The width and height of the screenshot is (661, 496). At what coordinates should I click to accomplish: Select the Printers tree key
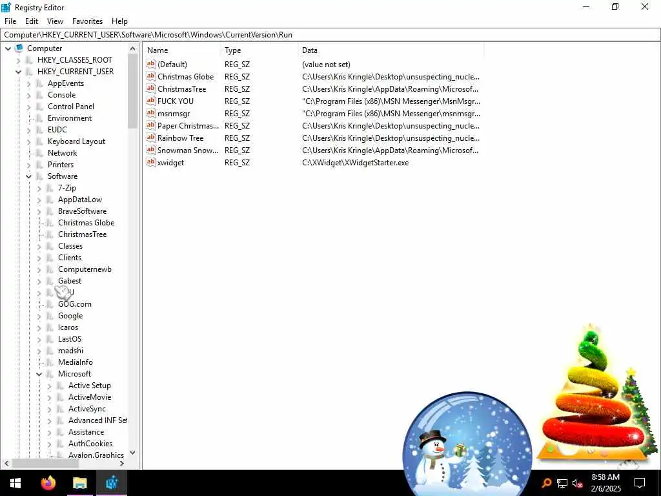[x=60, y=165]
